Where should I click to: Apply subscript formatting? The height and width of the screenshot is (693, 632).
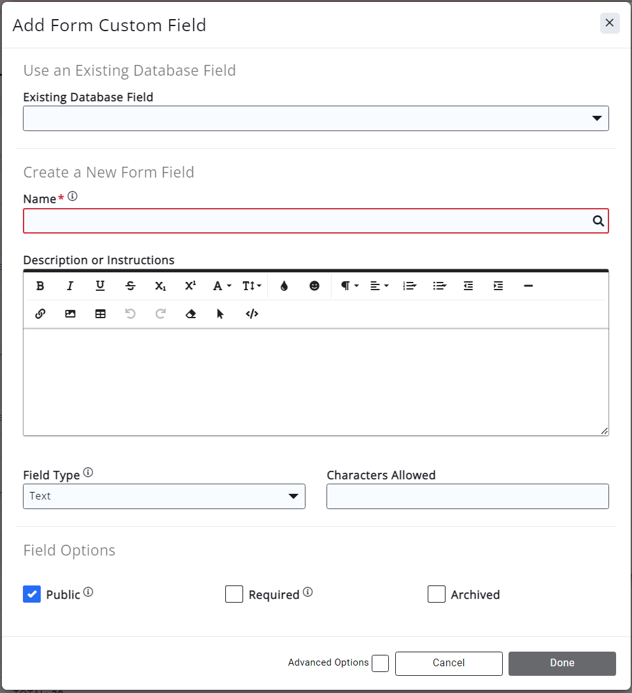tap(160, 286)
